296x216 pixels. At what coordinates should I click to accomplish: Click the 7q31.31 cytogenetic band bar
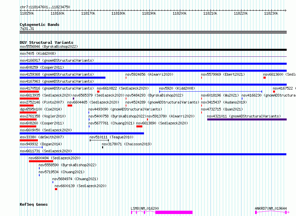153,32
